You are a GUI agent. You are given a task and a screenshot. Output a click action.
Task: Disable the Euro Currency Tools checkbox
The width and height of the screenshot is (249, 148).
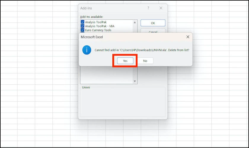pos(82,30)
